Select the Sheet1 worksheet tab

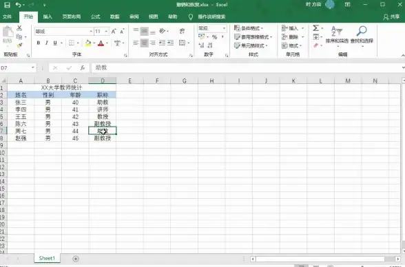[47, 258]
